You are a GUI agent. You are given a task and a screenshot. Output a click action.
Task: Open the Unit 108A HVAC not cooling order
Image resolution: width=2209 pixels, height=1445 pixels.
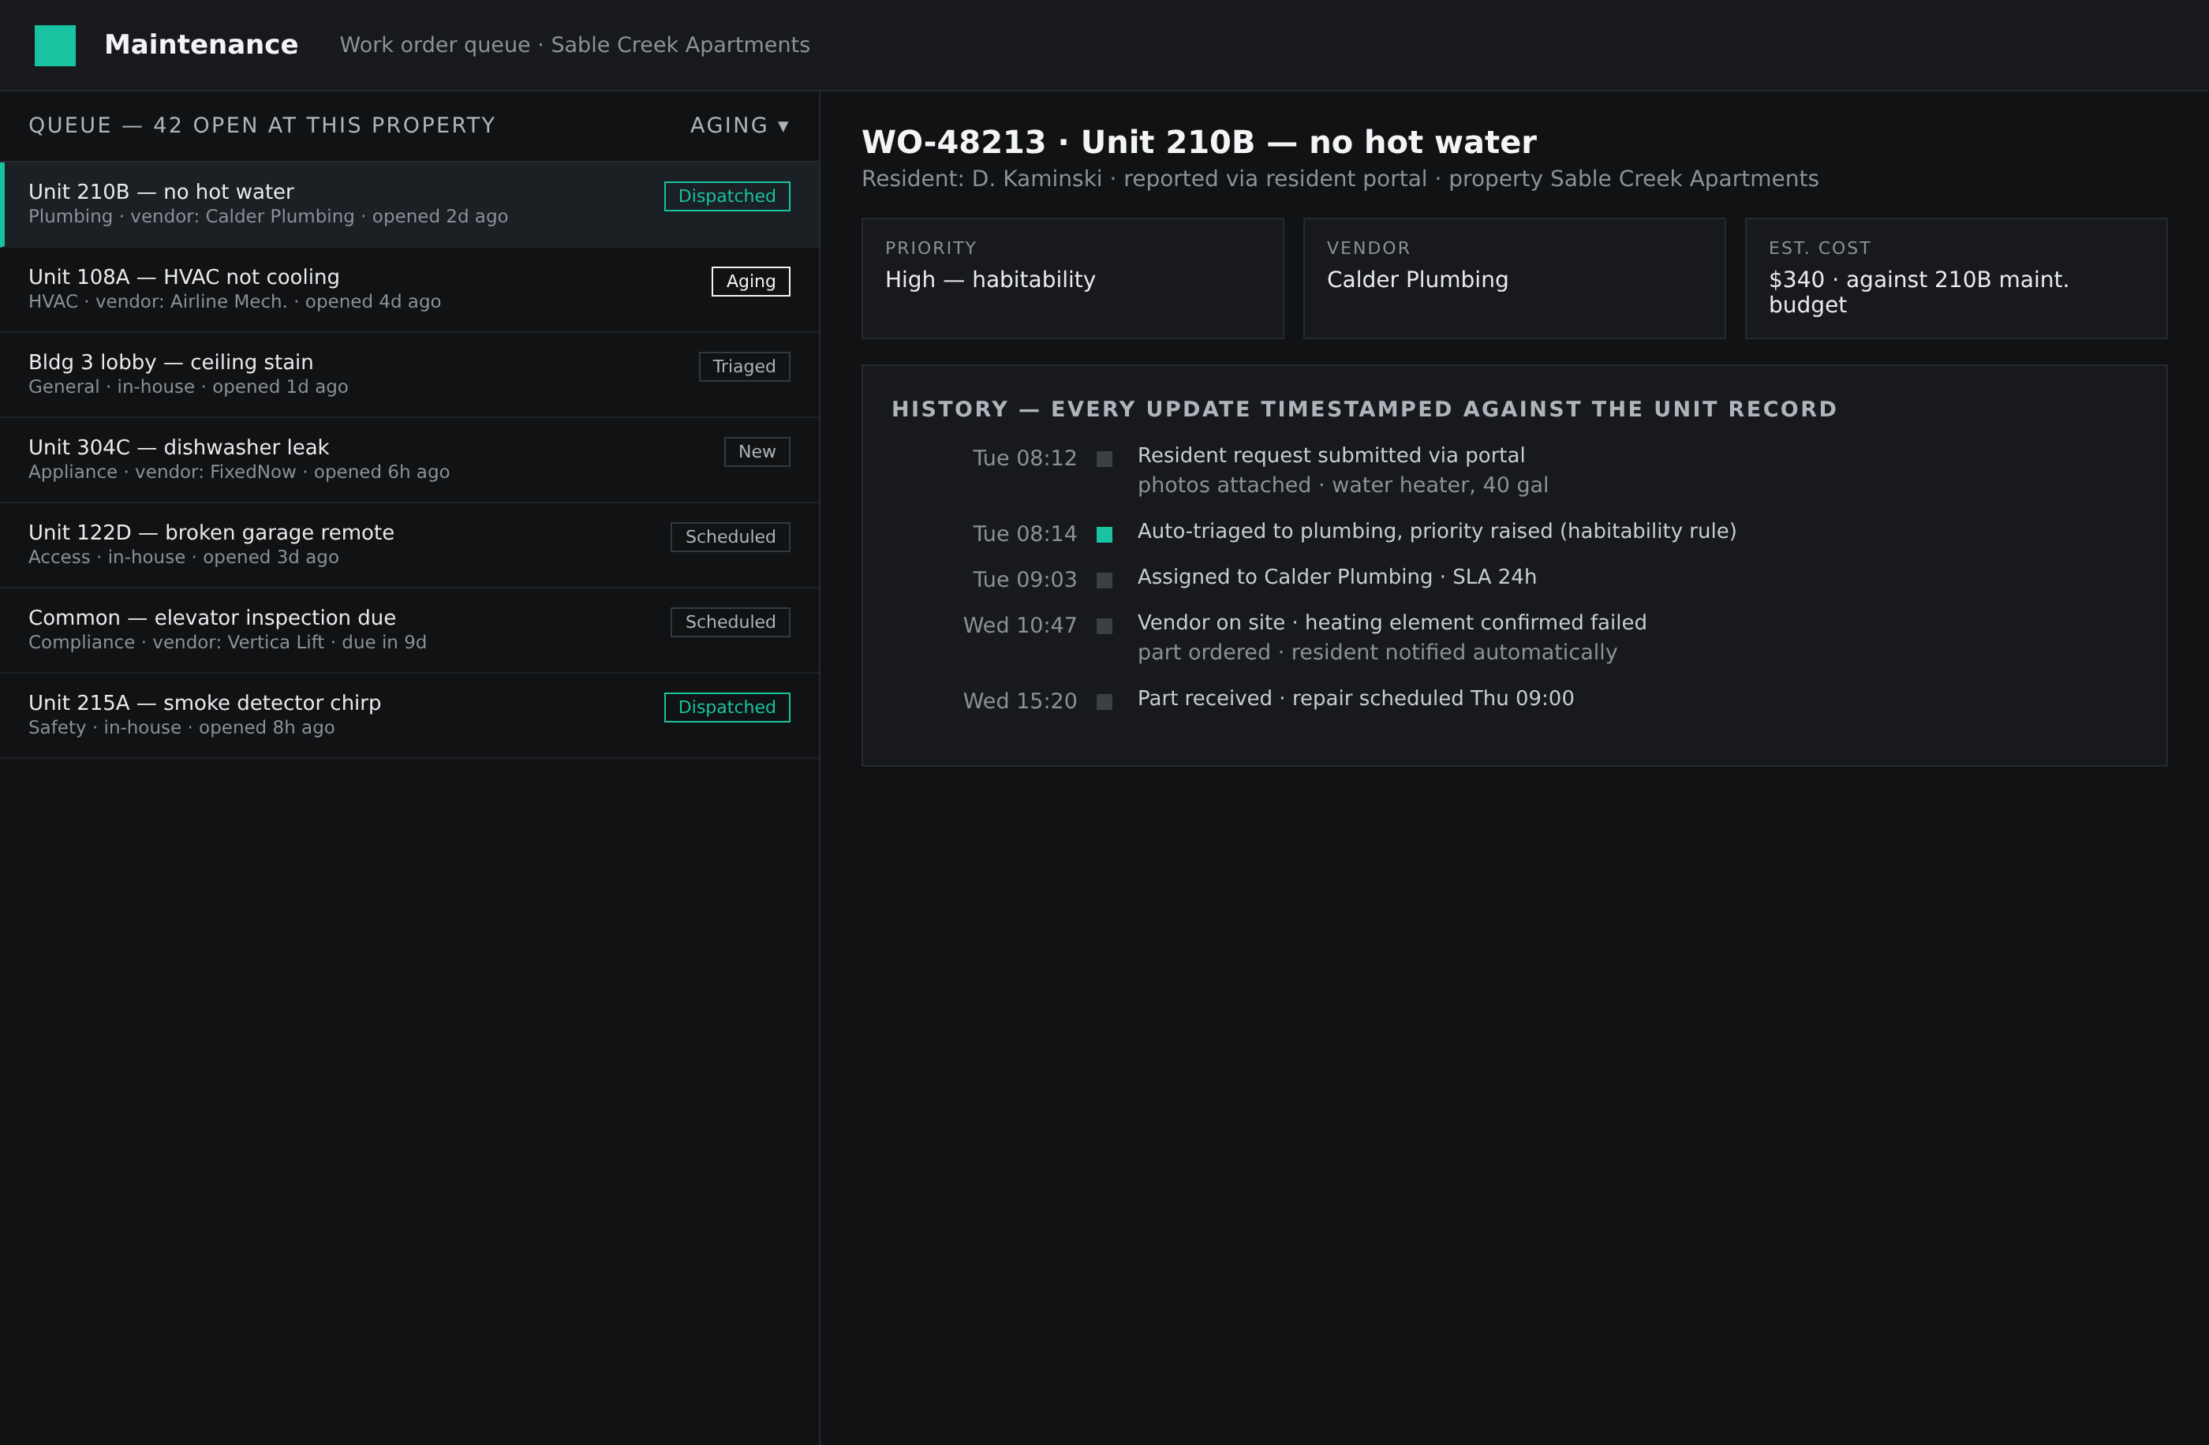[x=409, y=289]
